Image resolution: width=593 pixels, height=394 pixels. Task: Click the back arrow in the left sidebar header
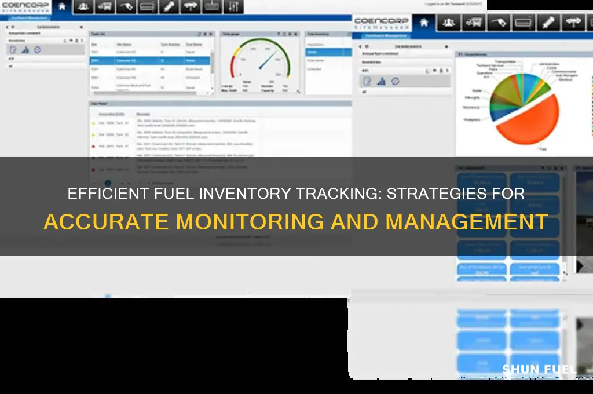[7, 27]
